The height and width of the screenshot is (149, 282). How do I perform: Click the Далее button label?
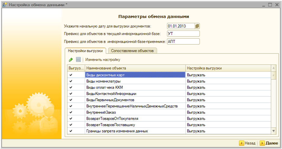coord(272,143)
